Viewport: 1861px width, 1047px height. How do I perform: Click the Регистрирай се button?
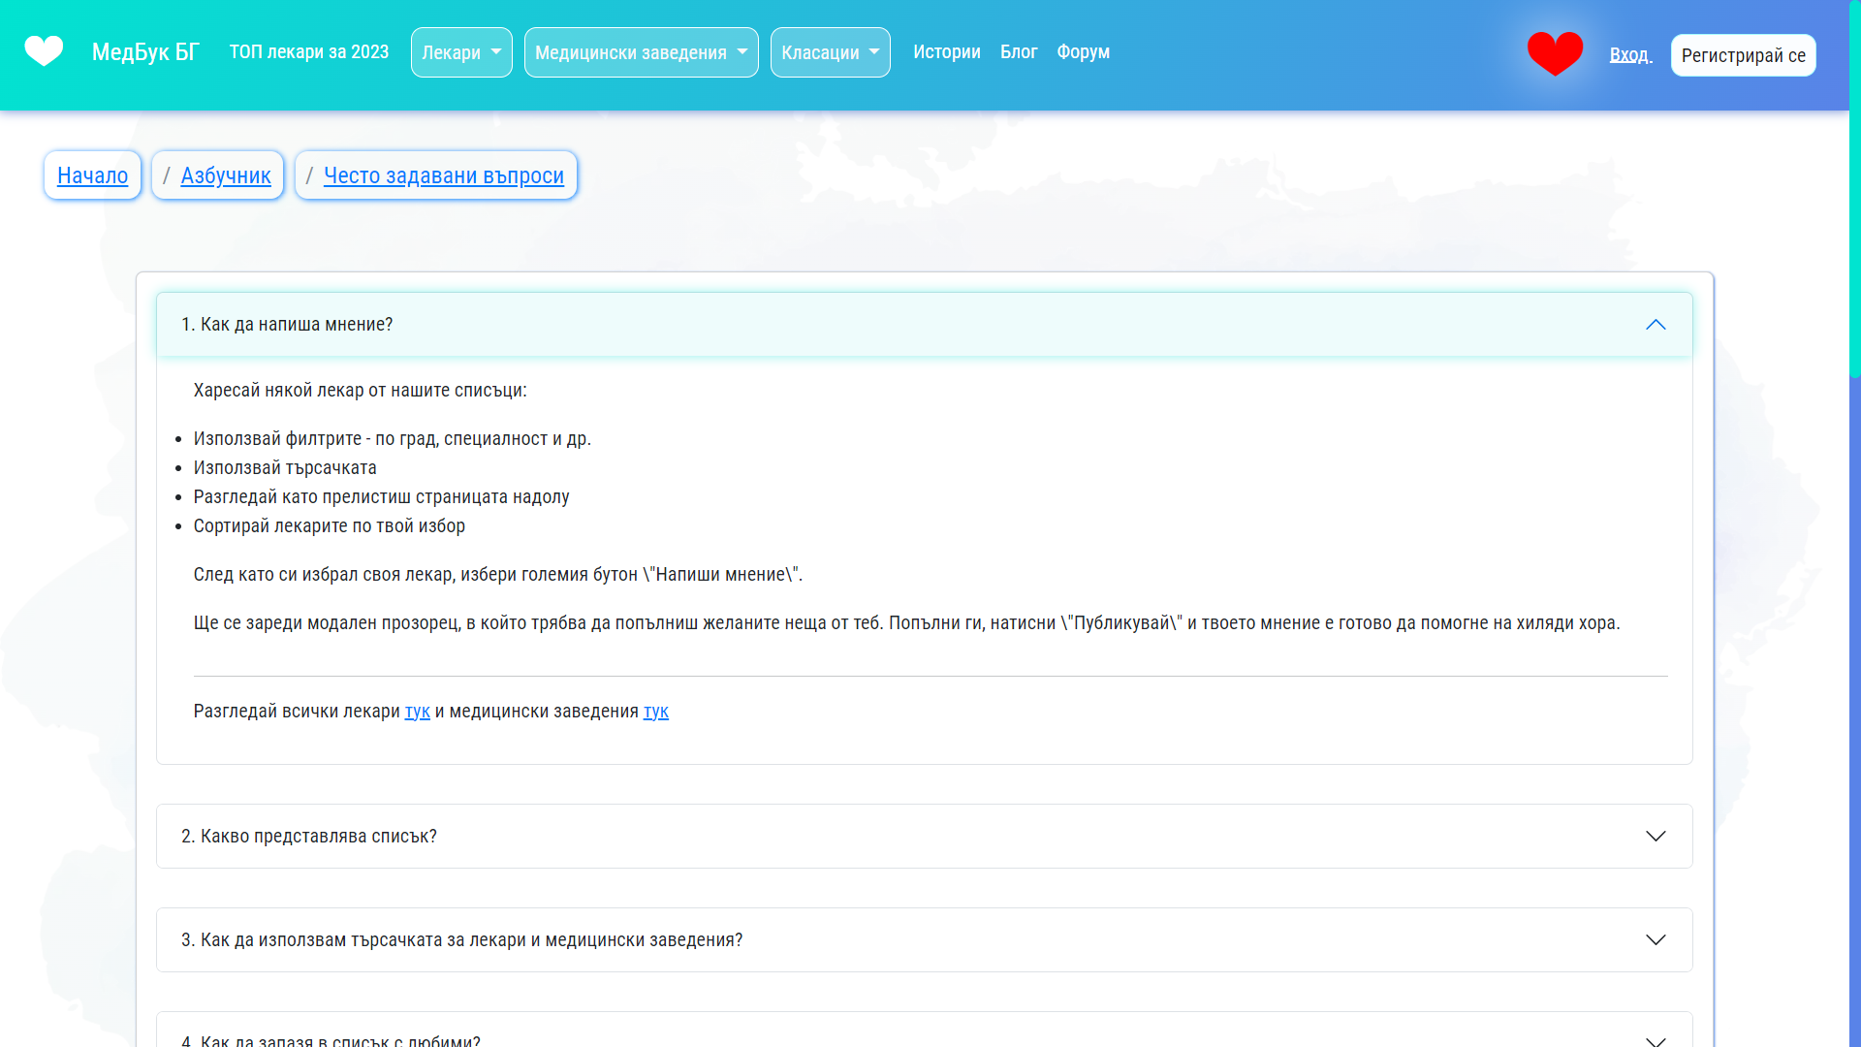pos(1743,54)
